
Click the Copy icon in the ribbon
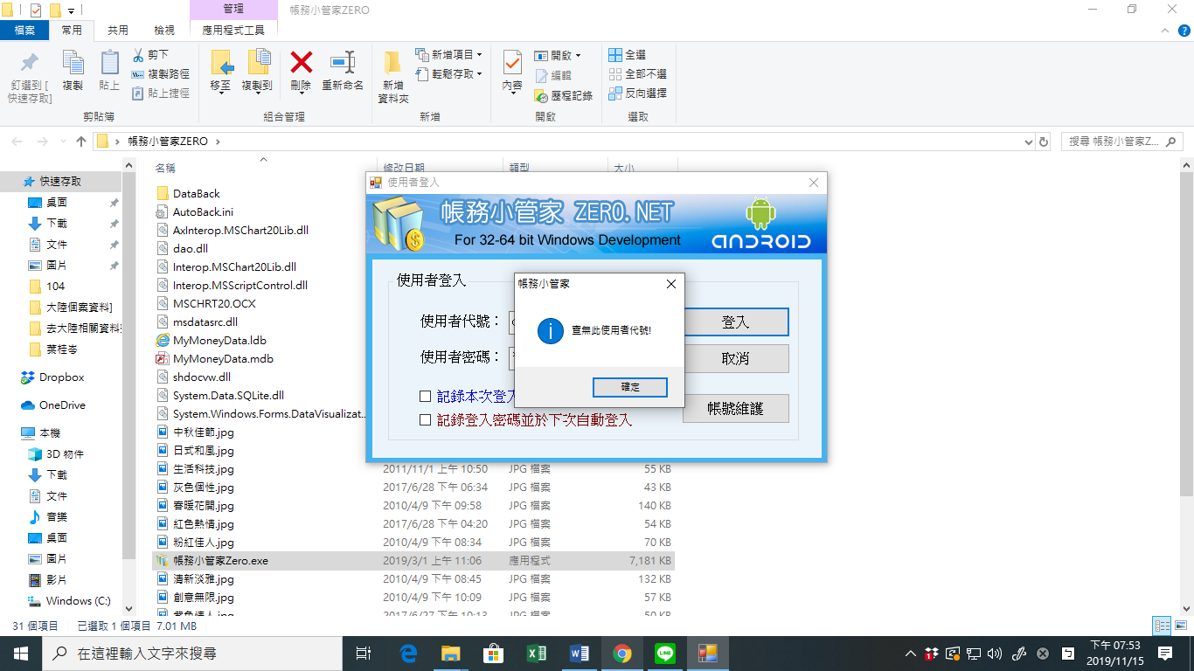click(73, 63)
